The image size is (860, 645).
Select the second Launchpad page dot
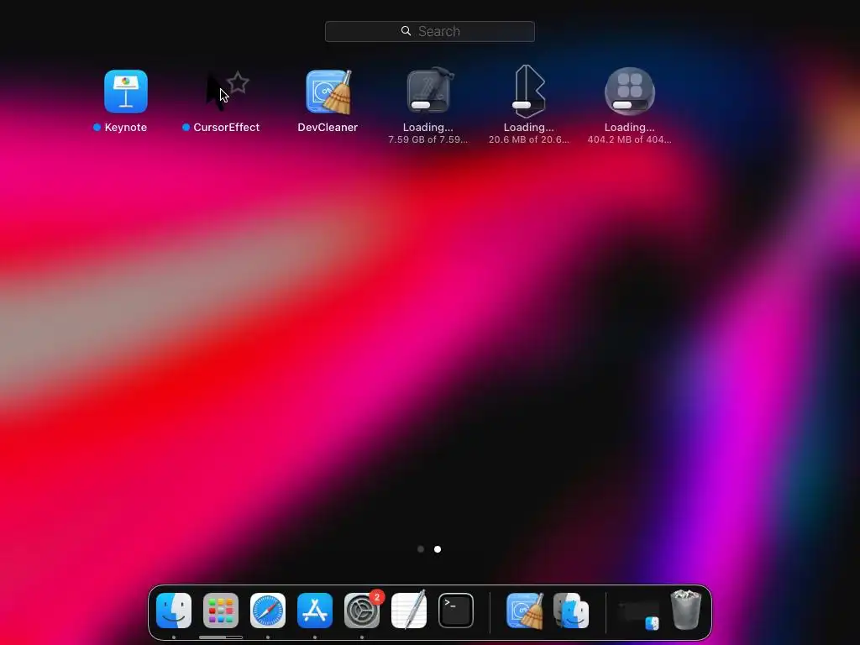438,549
